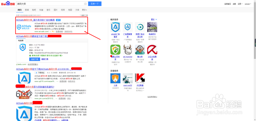Click the 火绒 text link
Viewport: 256px width, 121px height.
coord(115,85)
